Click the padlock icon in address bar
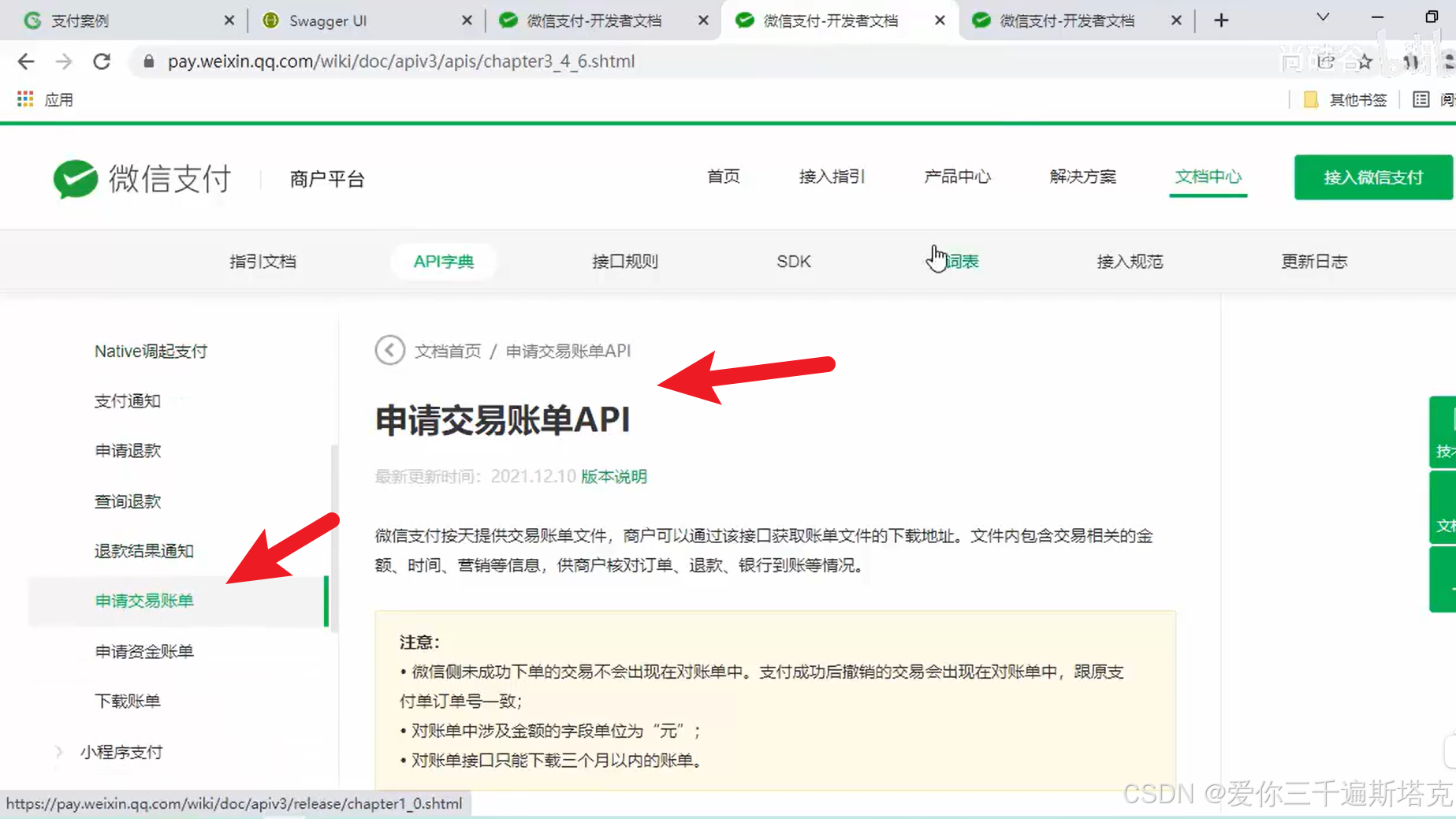Image resolution: width=1456 pixels, height=819 pixels. click(148, 61)
